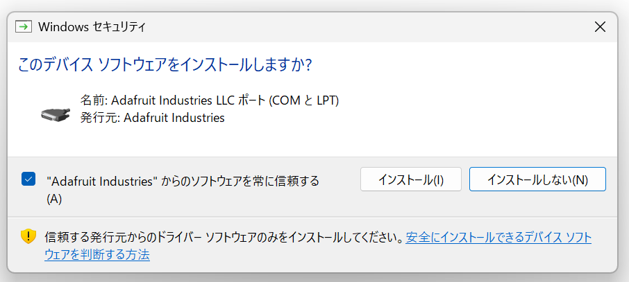This screenshot has width=629, height=282.
Task: Click the device port connector icon
Action: pos(56,114)
